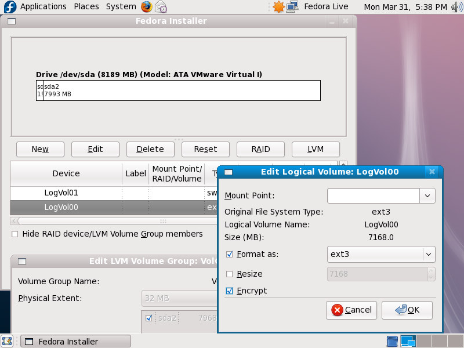Image resolution: width=464 pixels, height=348 pixels.
Task: Confirm logical volume changes with OK
Action: (407, 310)
